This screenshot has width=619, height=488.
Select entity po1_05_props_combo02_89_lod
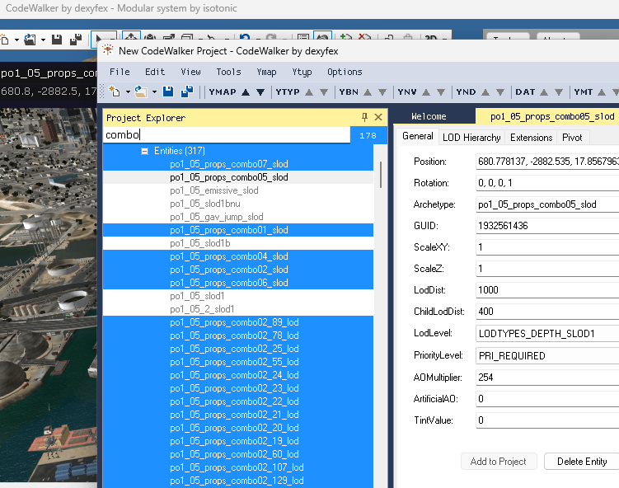[234, 322]
